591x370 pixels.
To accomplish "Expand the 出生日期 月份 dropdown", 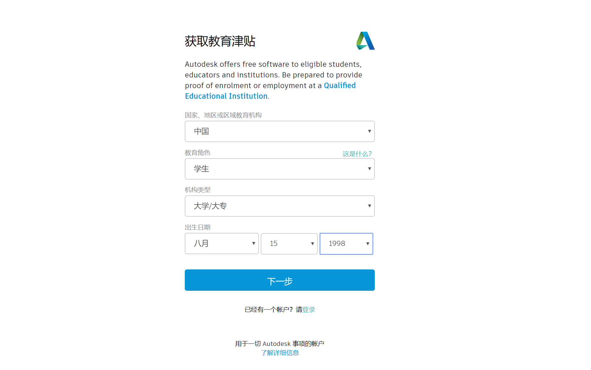I will tap(221, 244).
